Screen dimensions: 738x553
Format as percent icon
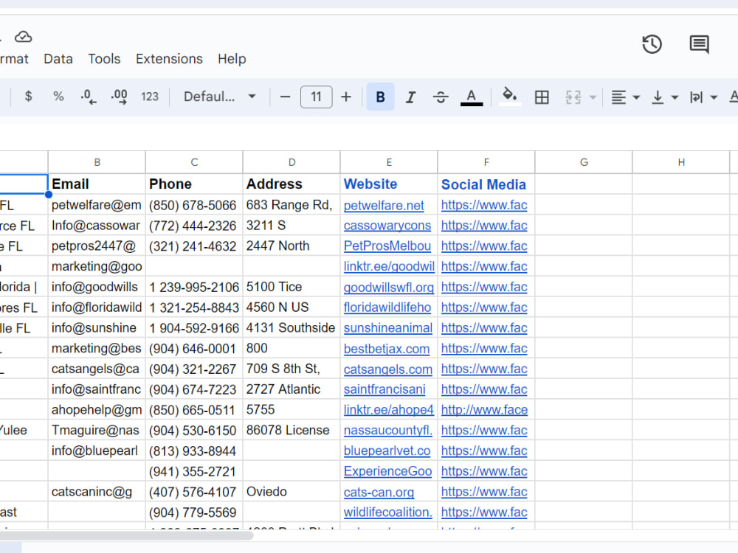click(58, 97)
